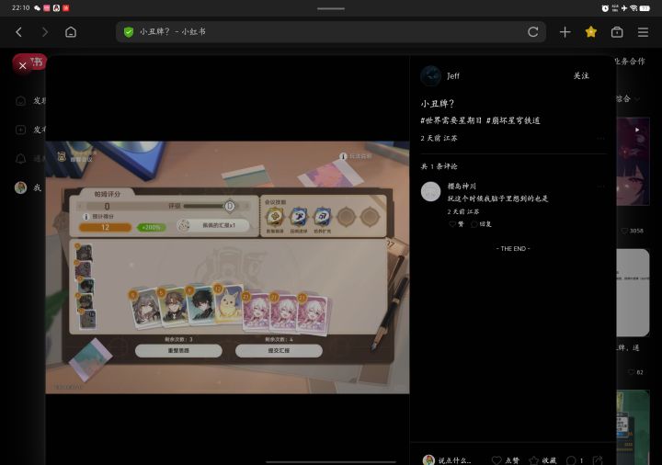Tap the second blue skill icon in game image
Screen dimensions: 662x465
pyautogui.click(x=299, y=217)
